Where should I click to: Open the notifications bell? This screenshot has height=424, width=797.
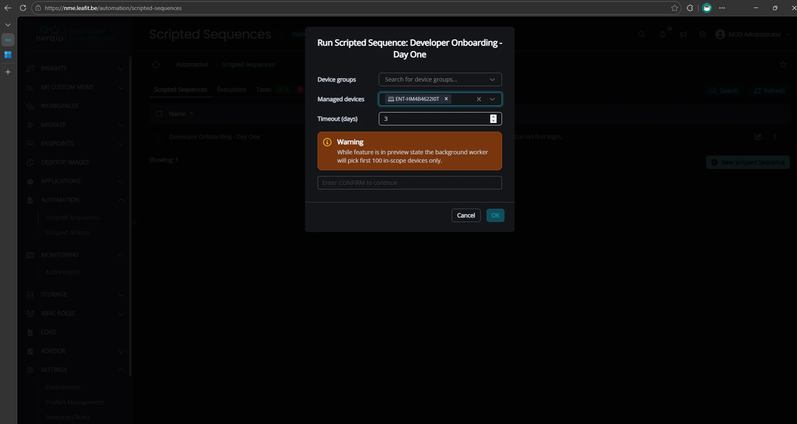click(x=662, y=34)
